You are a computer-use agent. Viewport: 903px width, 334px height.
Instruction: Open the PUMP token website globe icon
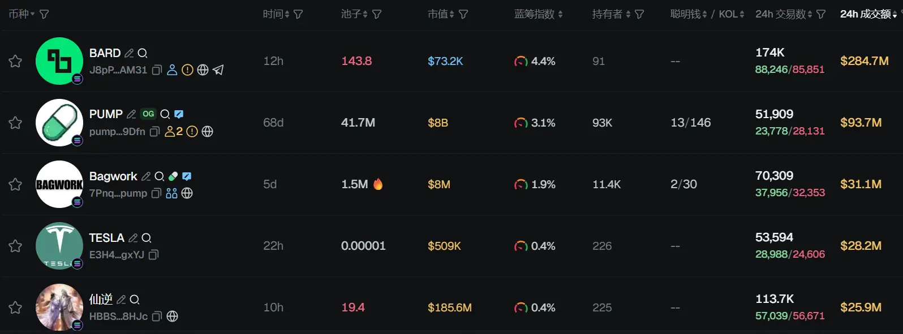click(x=208, y=132)
